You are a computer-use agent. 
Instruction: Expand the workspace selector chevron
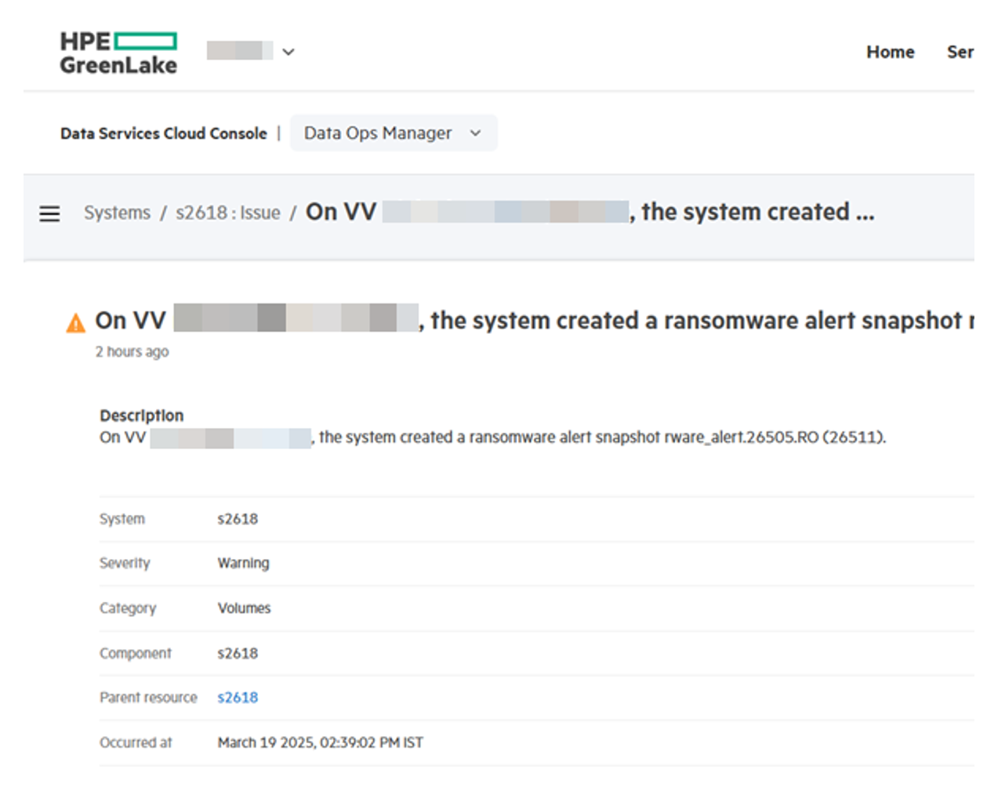288,52
